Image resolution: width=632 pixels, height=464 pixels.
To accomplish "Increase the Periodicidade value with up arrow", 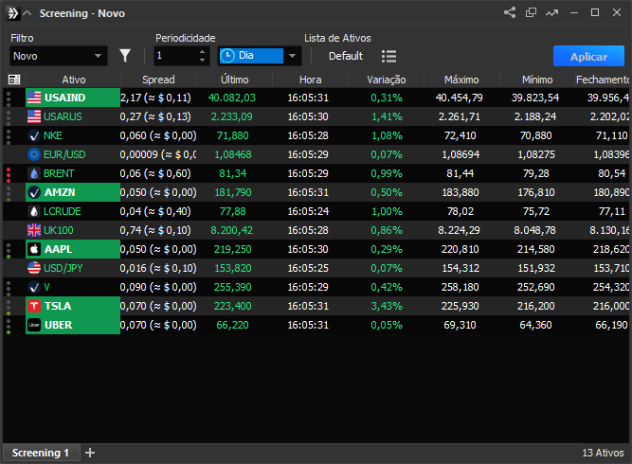I will tap(202, 51).
